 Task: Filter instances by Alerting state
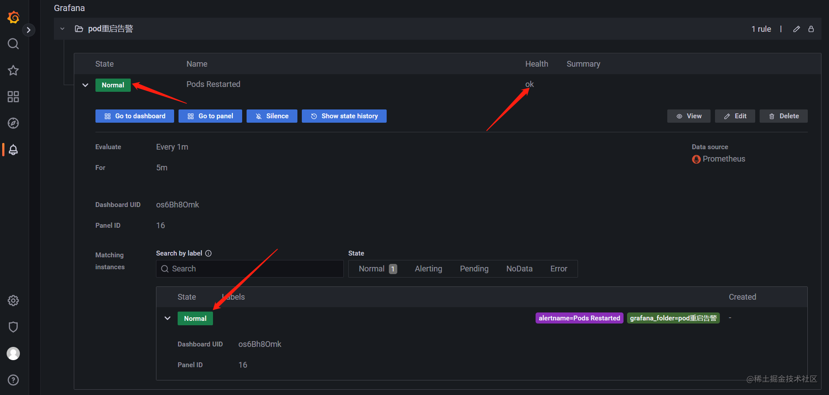tap(429, 269)
